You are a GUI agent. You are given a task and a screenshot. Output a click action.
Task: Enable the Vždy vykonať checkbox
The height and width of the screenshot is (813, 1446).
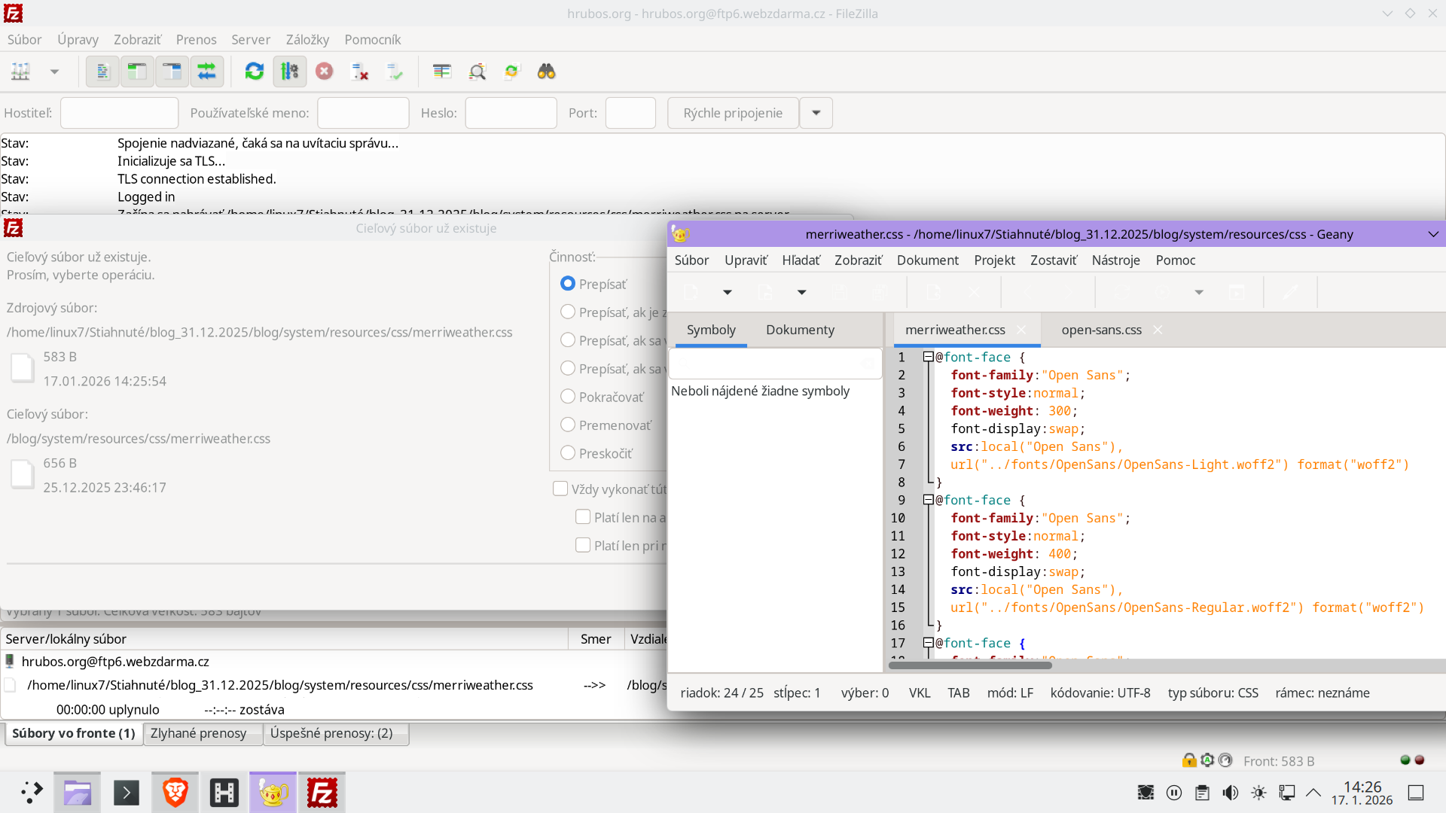(x=560, y=489)
